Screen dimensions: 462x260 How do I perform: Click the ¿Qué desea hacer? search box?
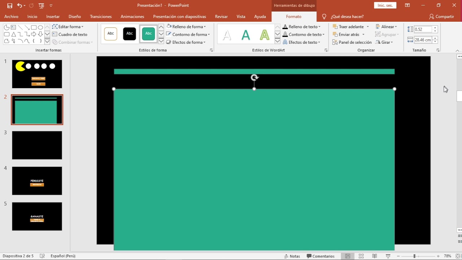point(347,17)
